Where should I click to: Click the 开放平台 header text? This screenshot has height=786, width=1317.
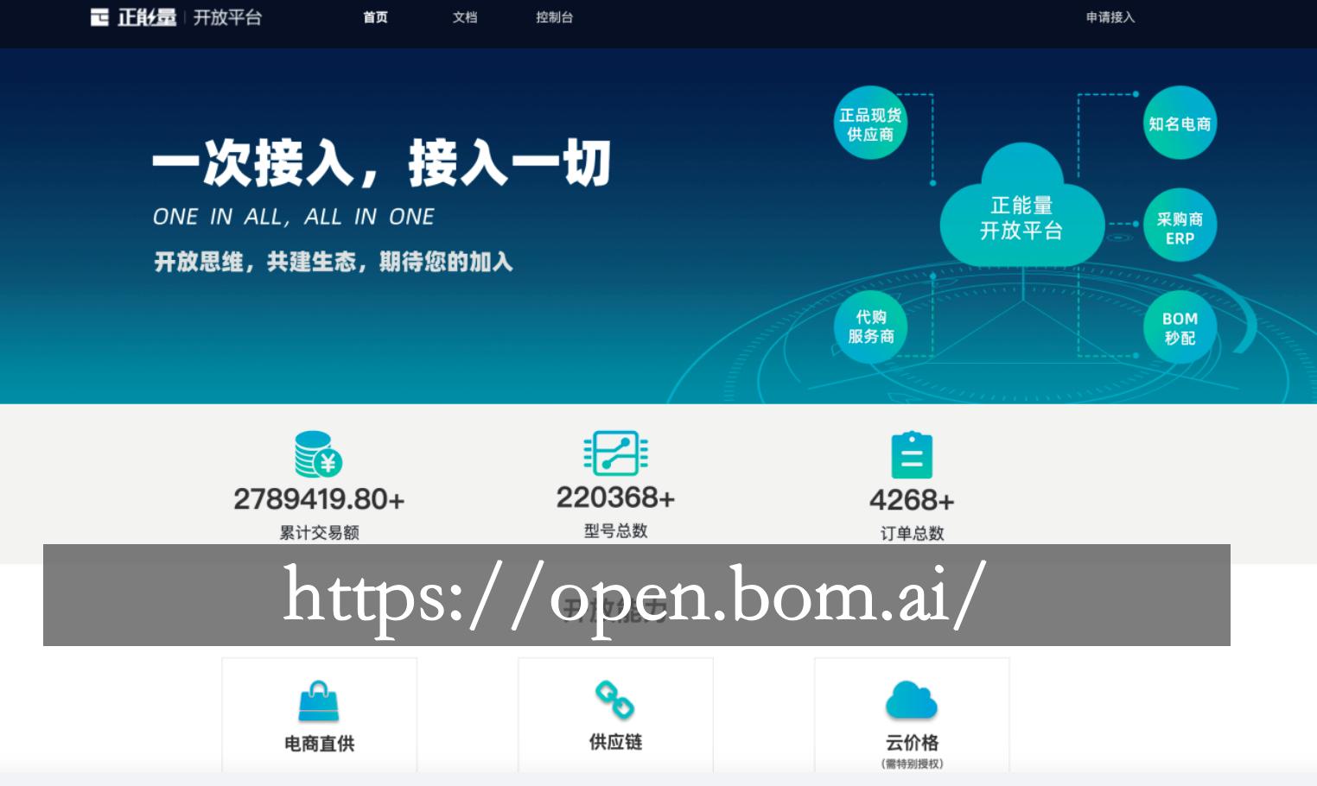(x=227, y=17)
